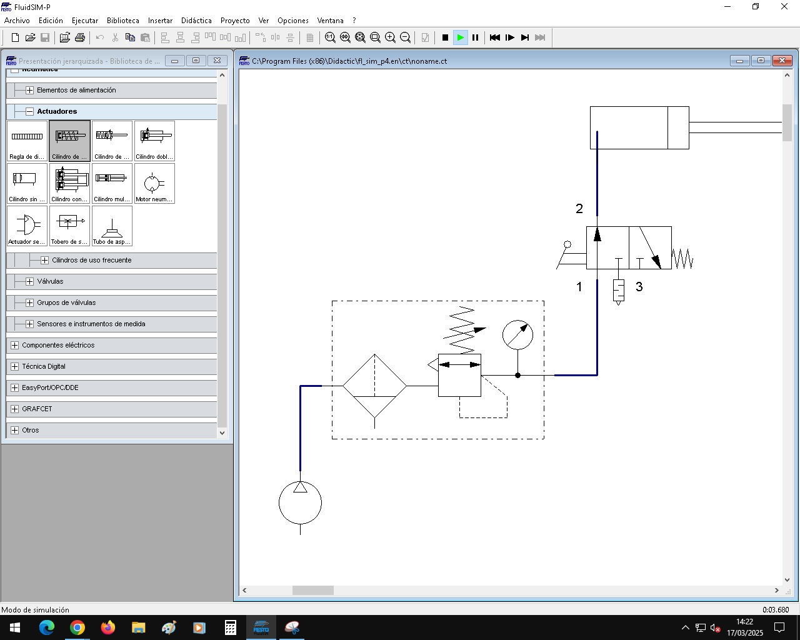Select 'Tubo de asp...' library component

pos(112,226)
